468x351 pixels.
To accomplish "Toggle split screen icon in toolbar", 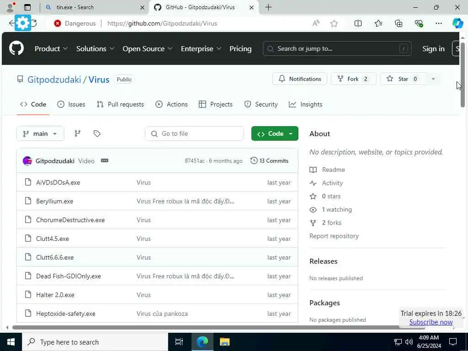I will 358,23.
